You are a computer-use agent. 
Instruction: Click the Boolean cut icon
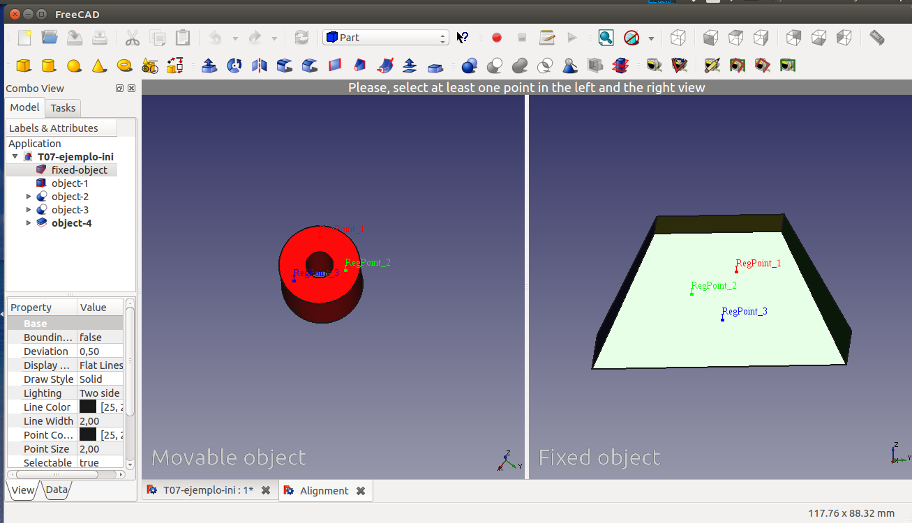click(495, 66)
